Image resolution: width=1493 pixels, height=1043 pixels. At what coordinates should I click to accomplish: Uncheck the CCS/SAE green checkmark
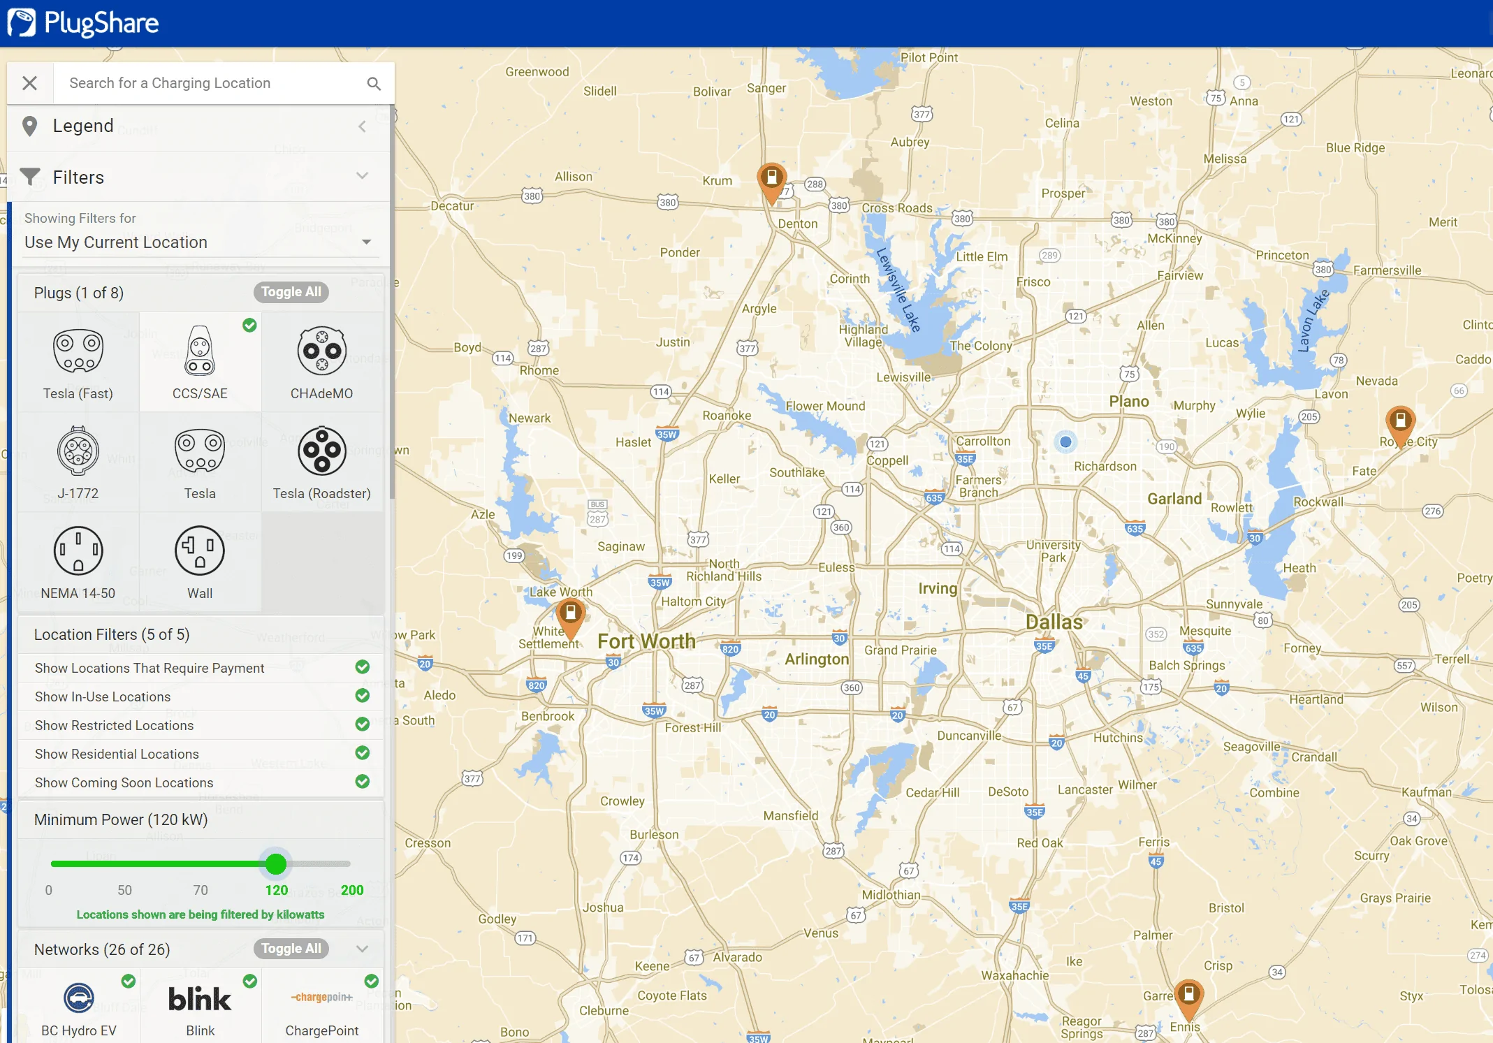click(x=249, y=325)
